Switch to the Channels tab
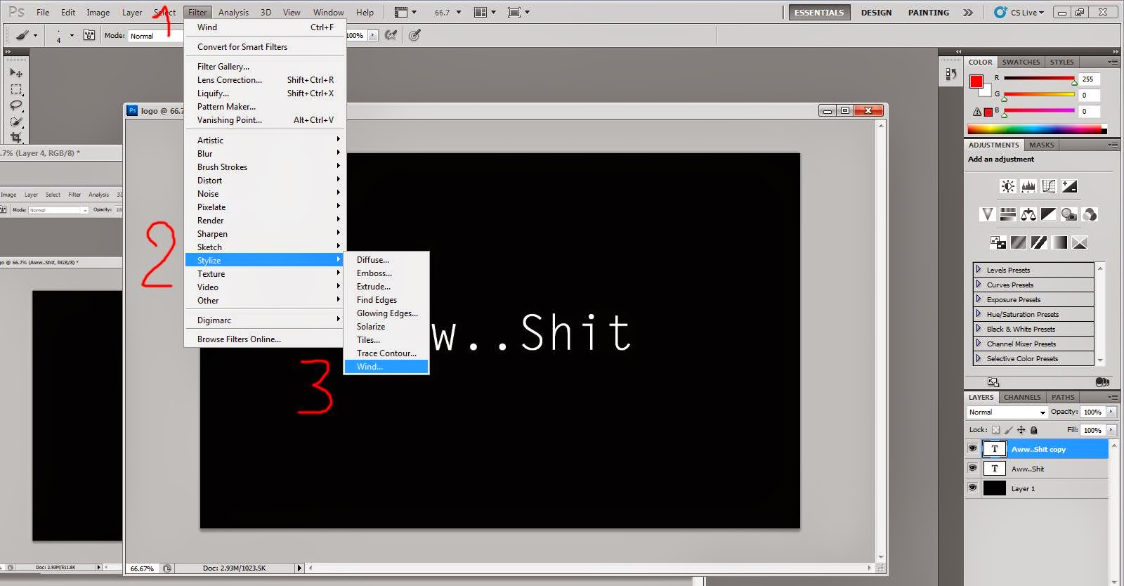 coord(1021,397)
